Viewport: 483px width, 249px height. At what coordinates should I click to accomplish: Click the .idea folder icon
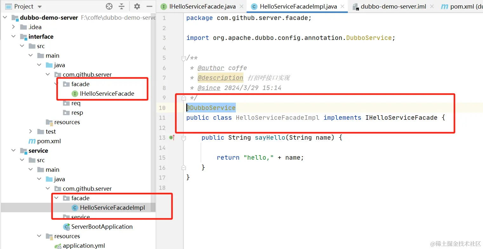23,27
